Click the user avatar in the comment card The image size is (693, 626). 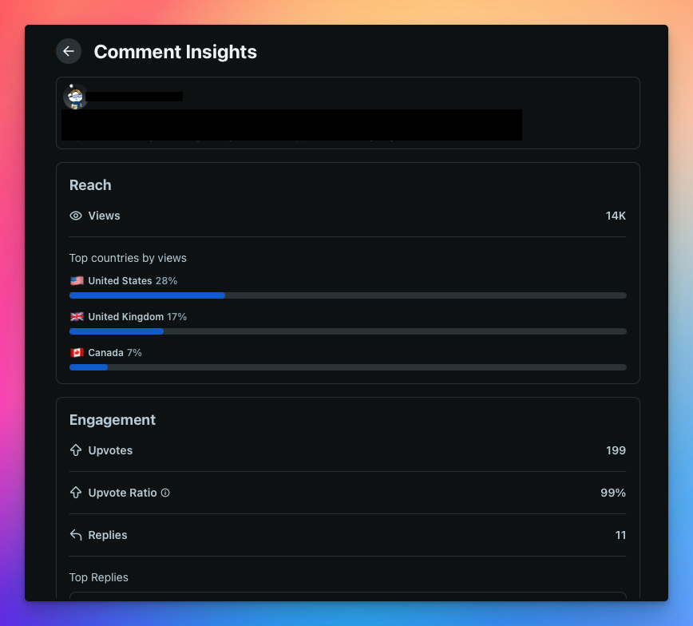pos(75,97)
